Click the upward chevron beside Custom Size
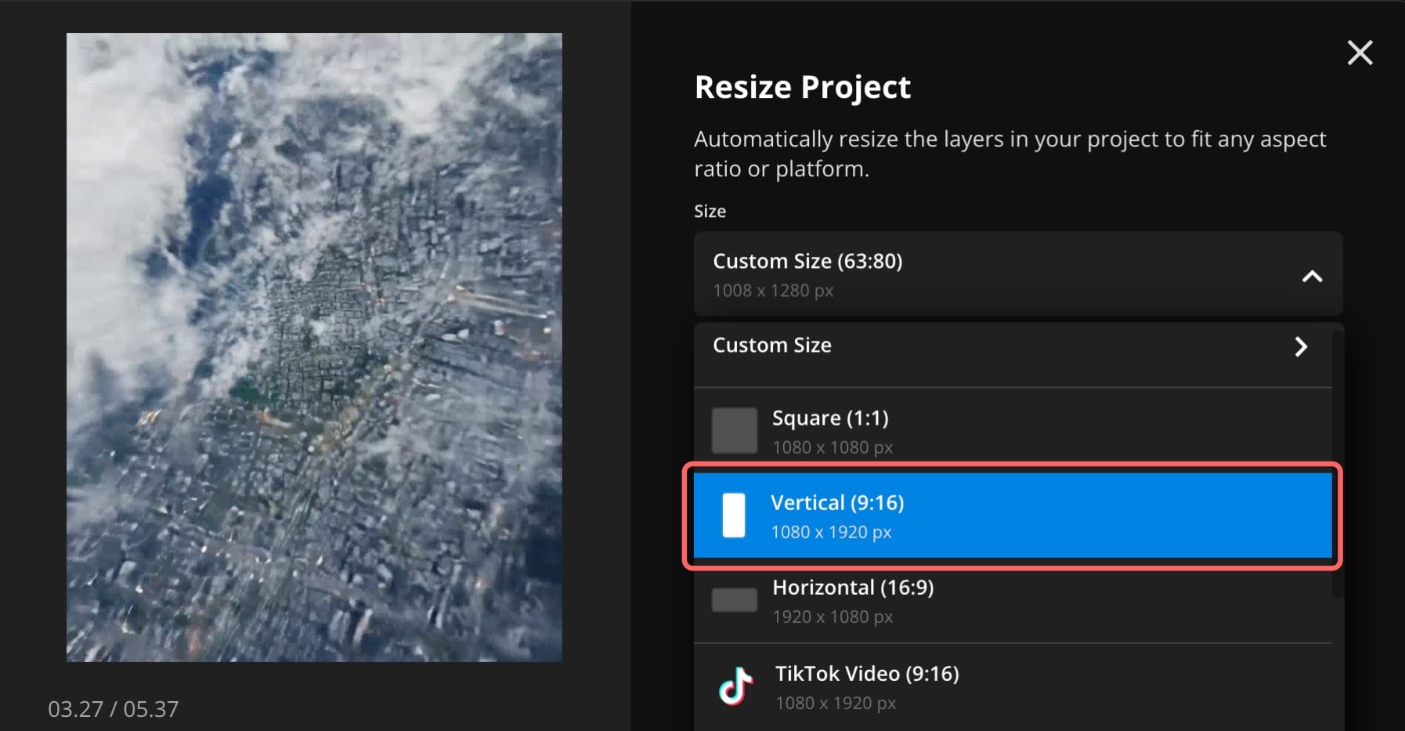The width and height of the screenshot is (1405, 731). pos(1311,275)
